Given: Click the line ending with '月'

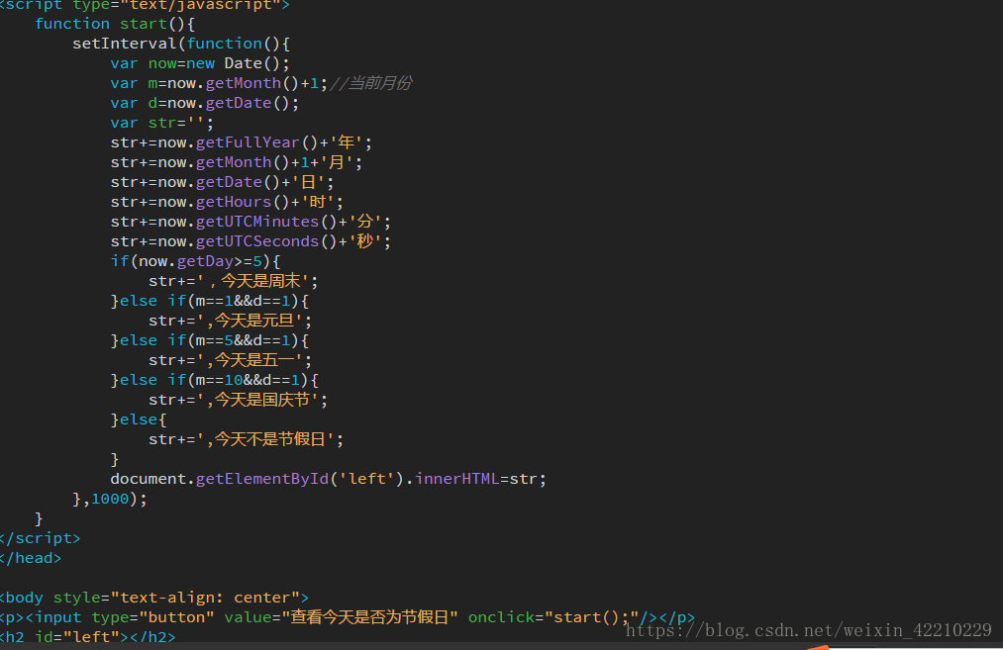Looking at the screenshot, I should point(236,162).
